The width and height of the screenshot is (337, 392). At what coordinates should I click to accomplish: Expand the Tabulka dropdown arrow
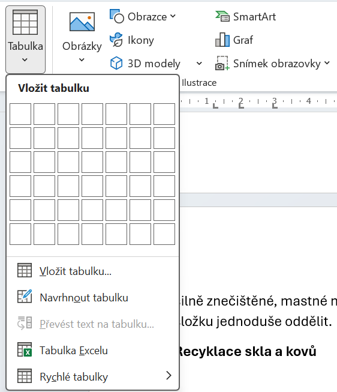25,60
